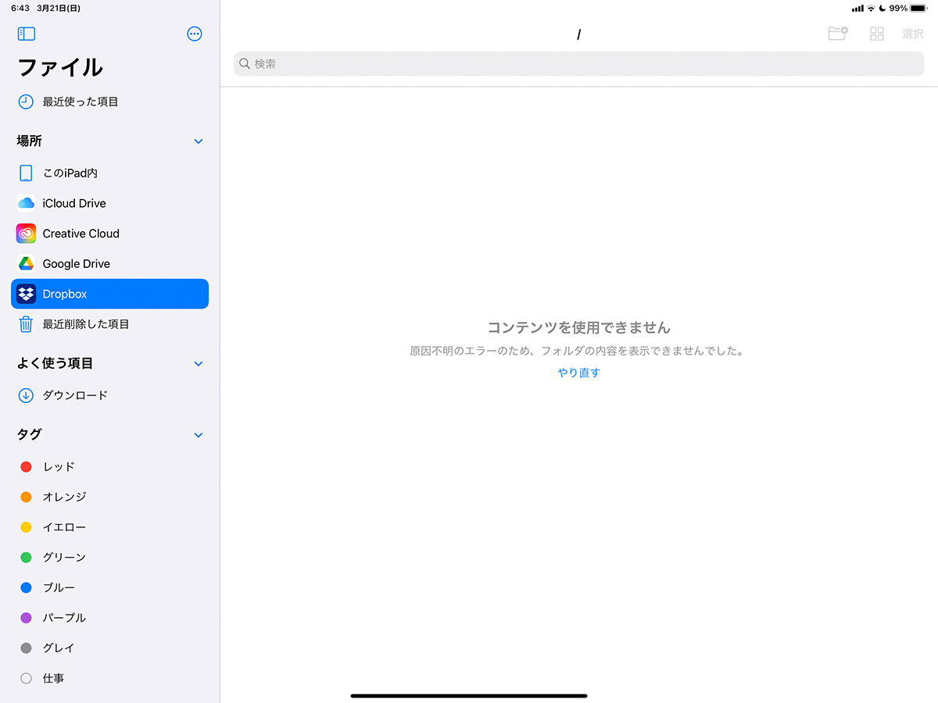Select the red レッド tag

(59, 466)
